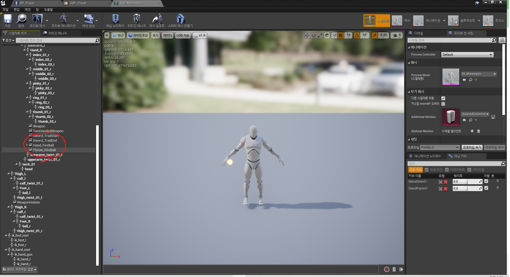Toggle surface snapping icon in viewport

[x=334, y=35]
